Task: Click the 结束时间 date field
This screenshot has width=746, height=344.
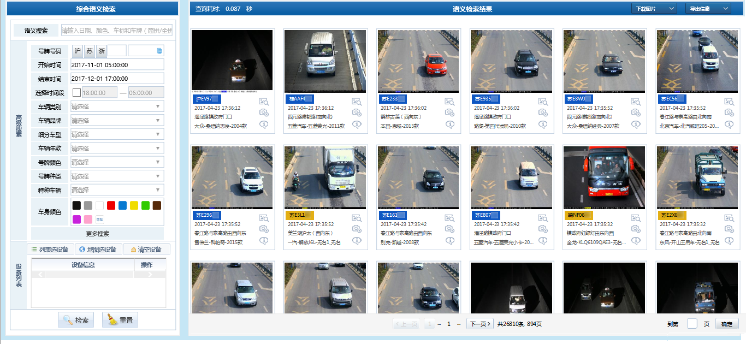Action: tap(117, 78)
